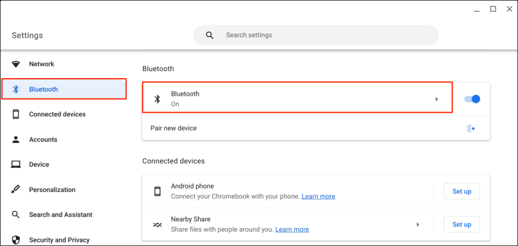Image resolution: width=518 pixels, height=246 pixels.
Task: Expand Nearby Share with the arrow
Action: [x=418, y=224]
